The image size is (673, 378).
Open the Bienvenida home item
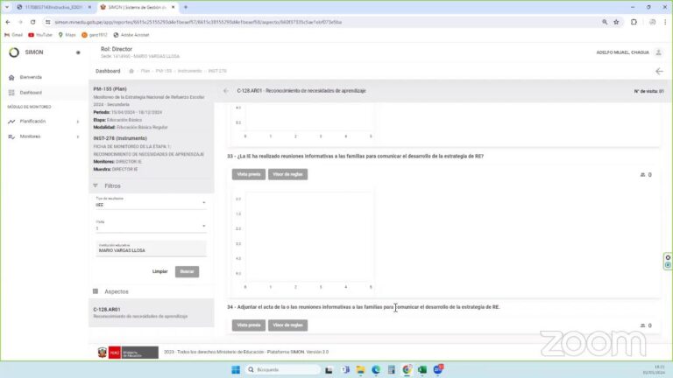pos(31,77)
